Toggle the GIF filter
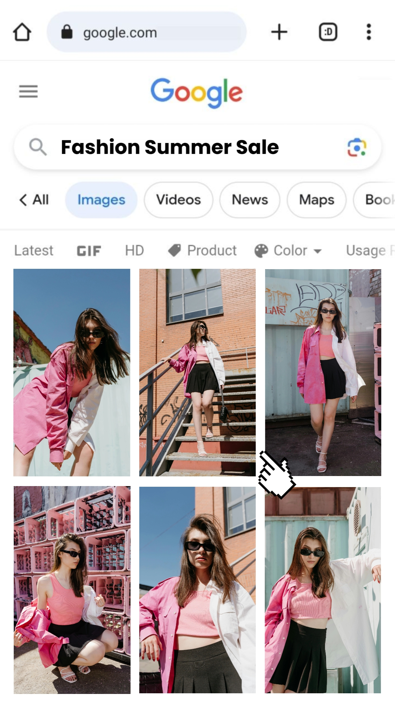The height and width of the screenshot is (703, 395). click(x=89, y=251)
